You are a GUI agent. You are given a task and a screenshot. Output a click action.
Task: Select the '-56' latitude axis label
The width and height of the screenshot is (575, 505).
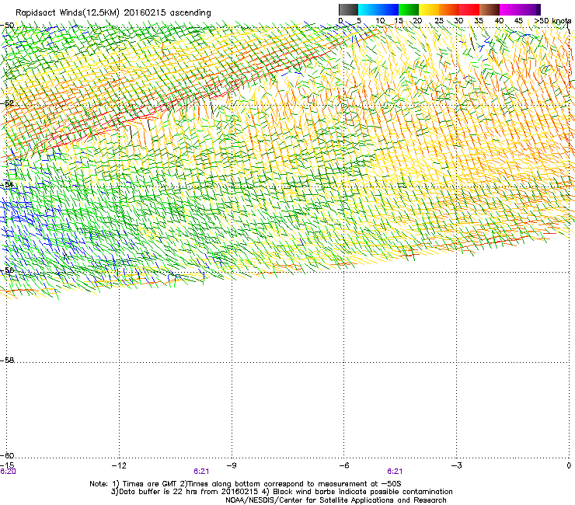pyautogui.click(x=7, y=270)
